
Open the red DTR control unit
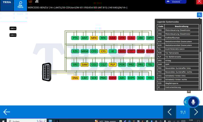pos(122,38)
